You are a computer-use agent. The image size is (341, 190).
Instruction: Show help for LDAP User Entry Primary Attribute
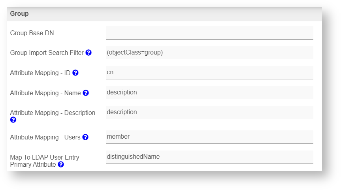pos(61,164)
